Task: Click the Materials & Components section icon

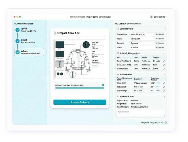Action: 118,53
